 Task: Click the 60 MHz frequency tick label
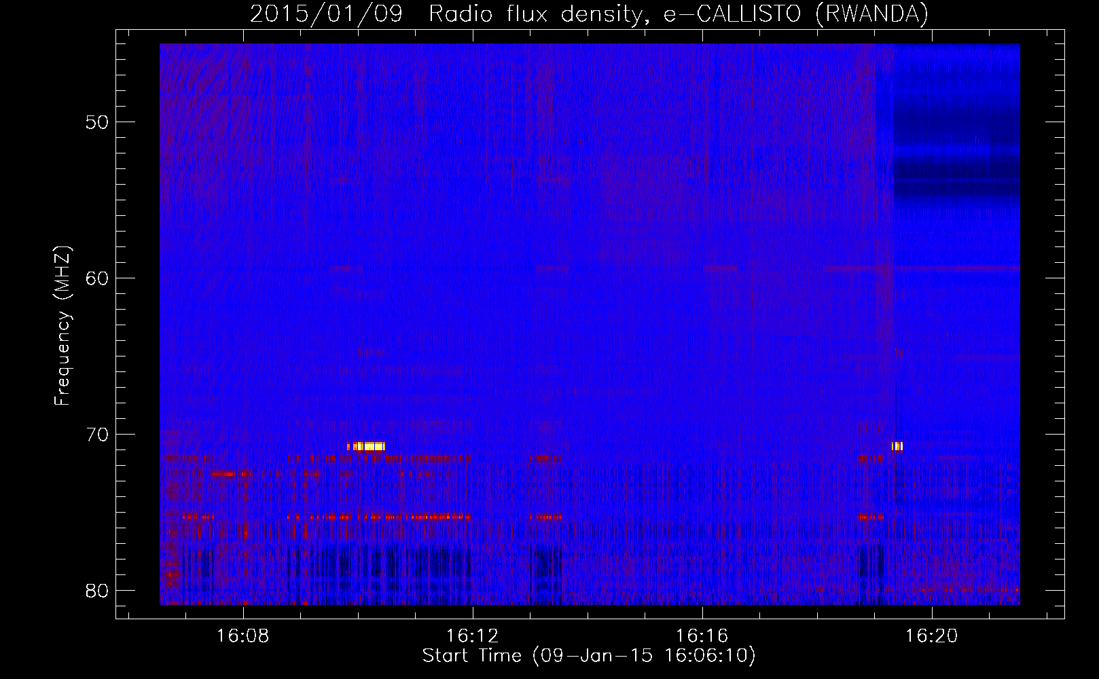[97, 278]
